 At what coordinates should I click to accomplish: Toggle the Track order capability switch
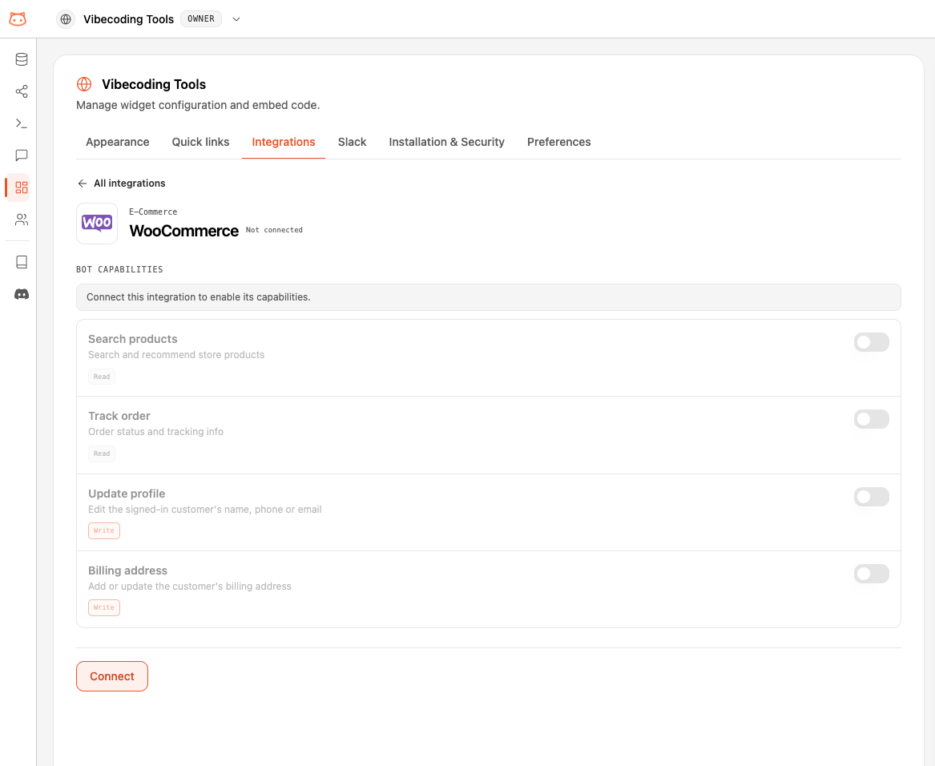pos(871,419)
